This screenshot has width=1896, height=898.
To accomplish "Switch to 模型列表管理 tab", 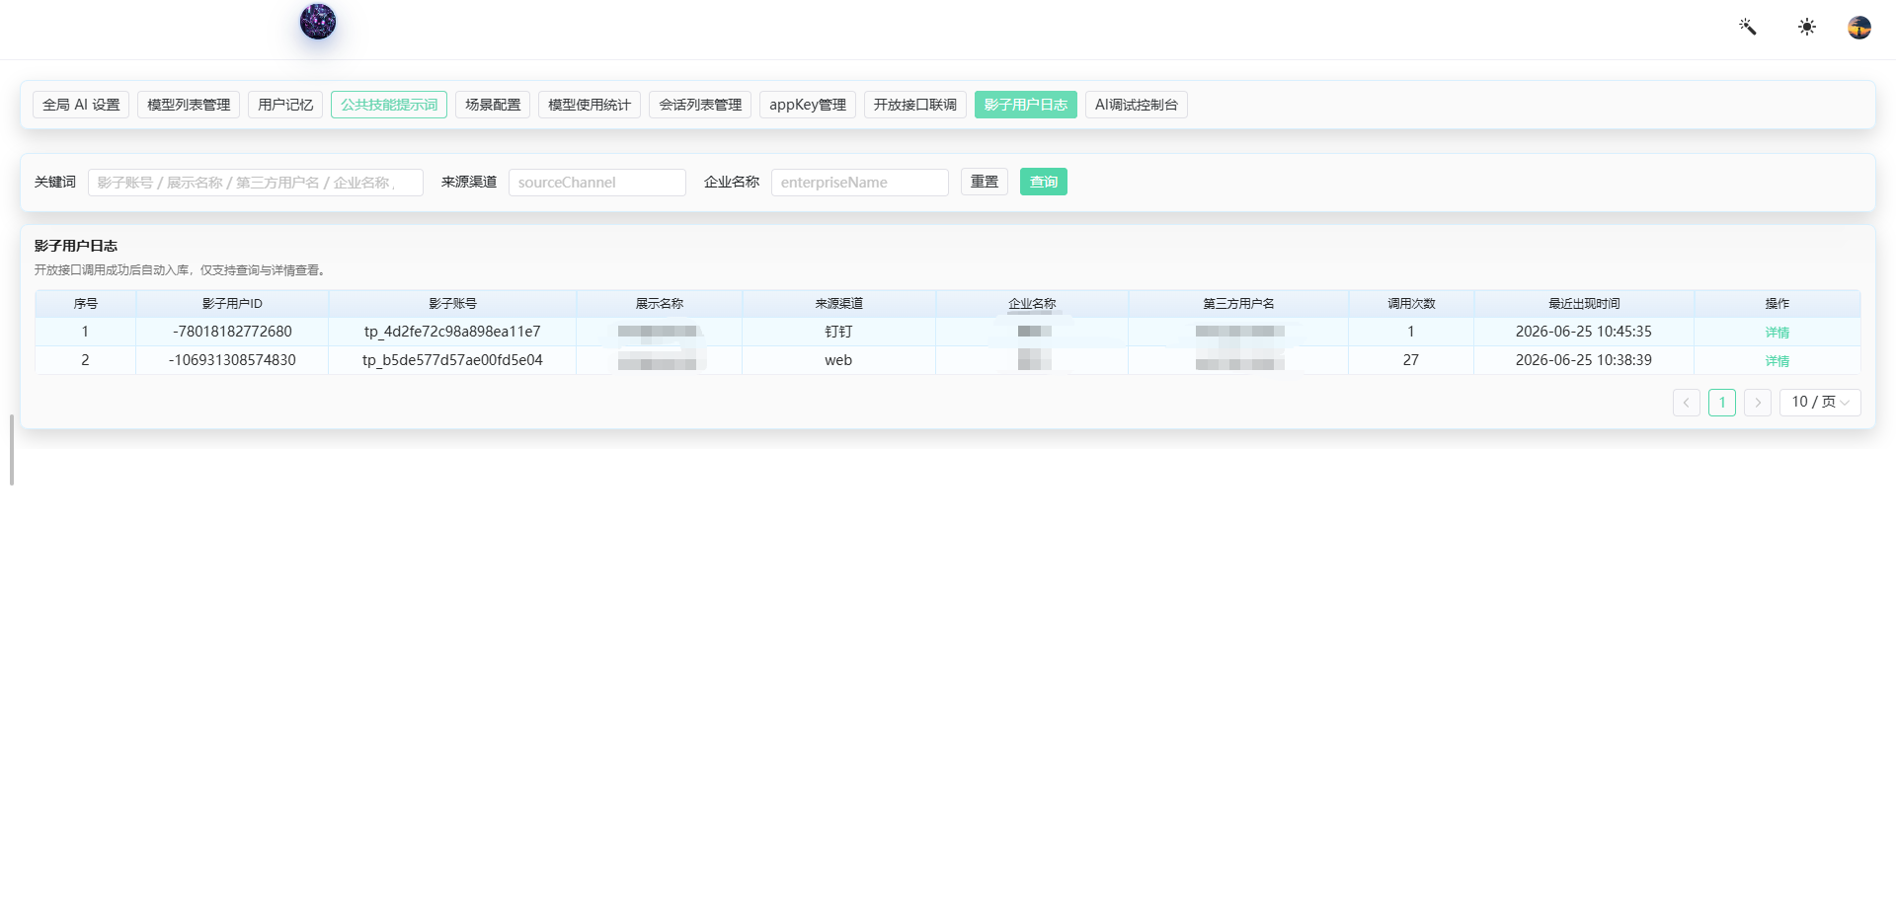I will click(x=189, y=105).
